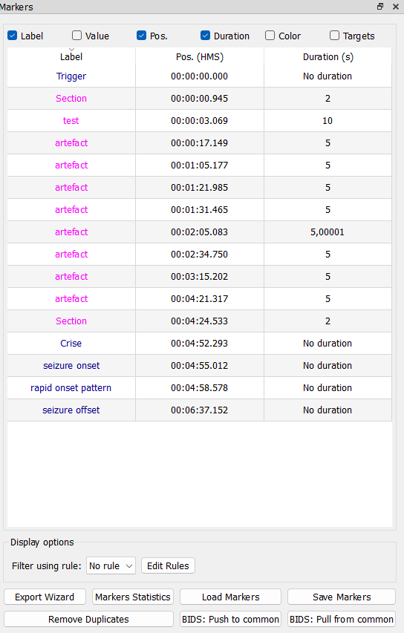Uncheck the Label checkbox
Image resolution: width=404 pixels, height=633 pixels.
(x=12, y=36)
